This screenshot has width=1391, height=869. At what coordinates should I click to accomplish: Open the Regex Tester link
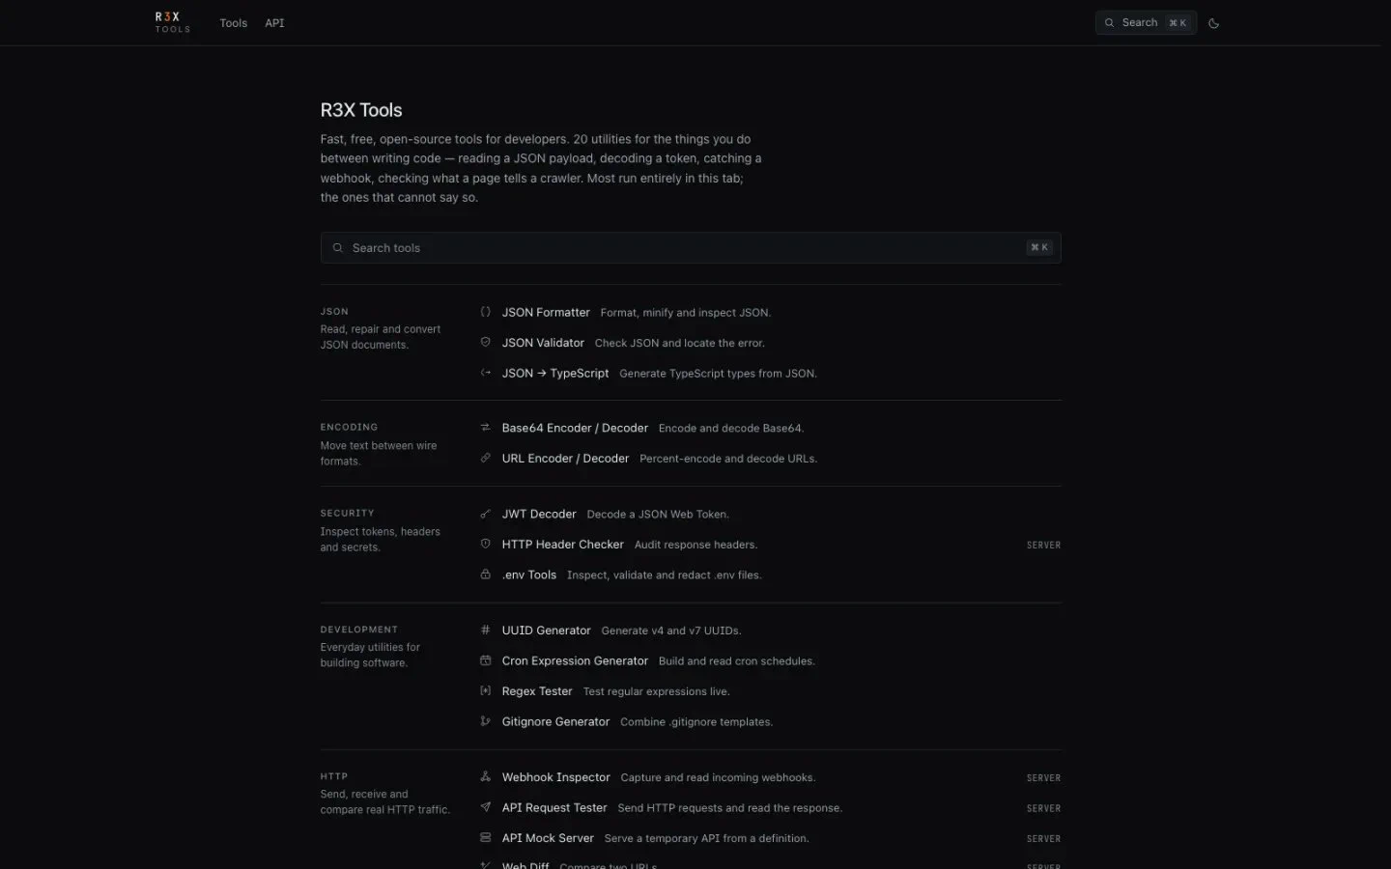pos(537,691)
